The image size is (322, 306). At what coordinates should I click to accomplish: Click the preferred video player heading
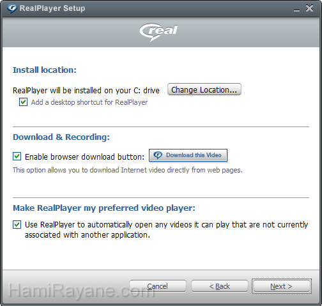104,208
